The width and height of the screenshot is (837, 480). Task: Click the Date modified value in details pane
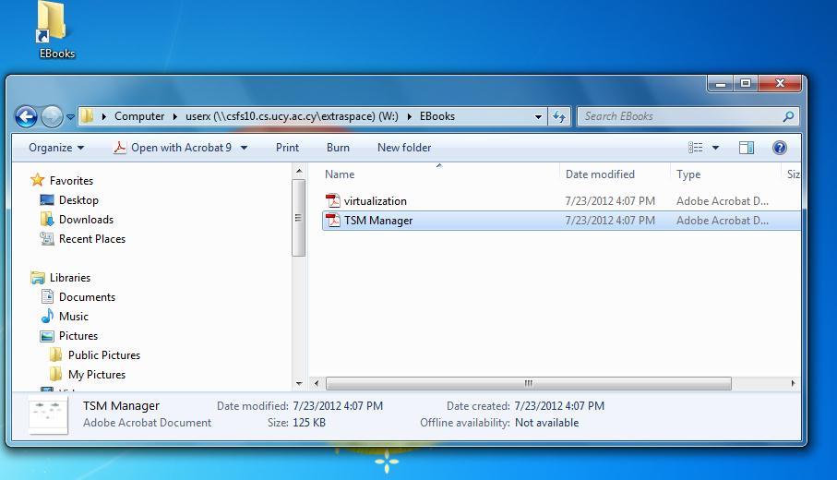pos(338,406)
